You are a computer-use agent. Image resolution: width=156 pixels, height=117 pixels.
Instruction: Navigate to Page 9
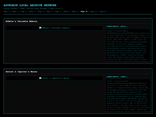click(75, 12)
